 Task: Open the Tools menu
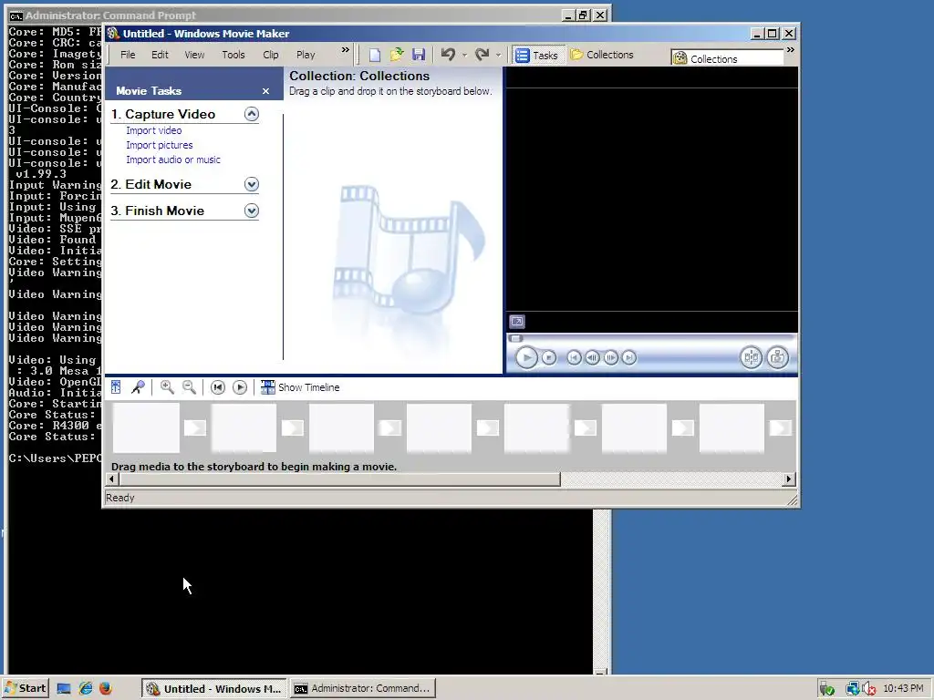(233, 55)
